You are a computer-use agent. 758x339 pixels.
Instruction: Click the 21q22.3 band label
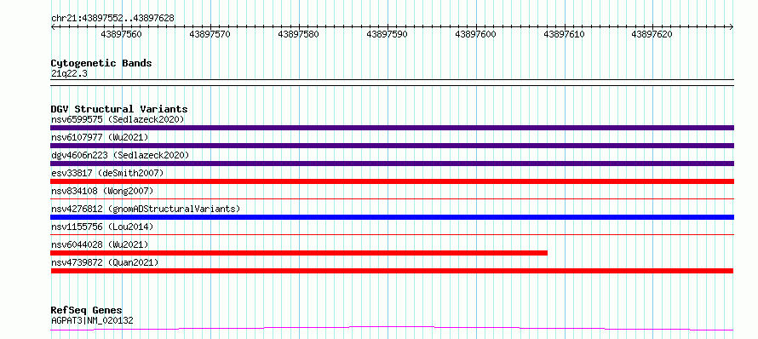click(69, 73)
